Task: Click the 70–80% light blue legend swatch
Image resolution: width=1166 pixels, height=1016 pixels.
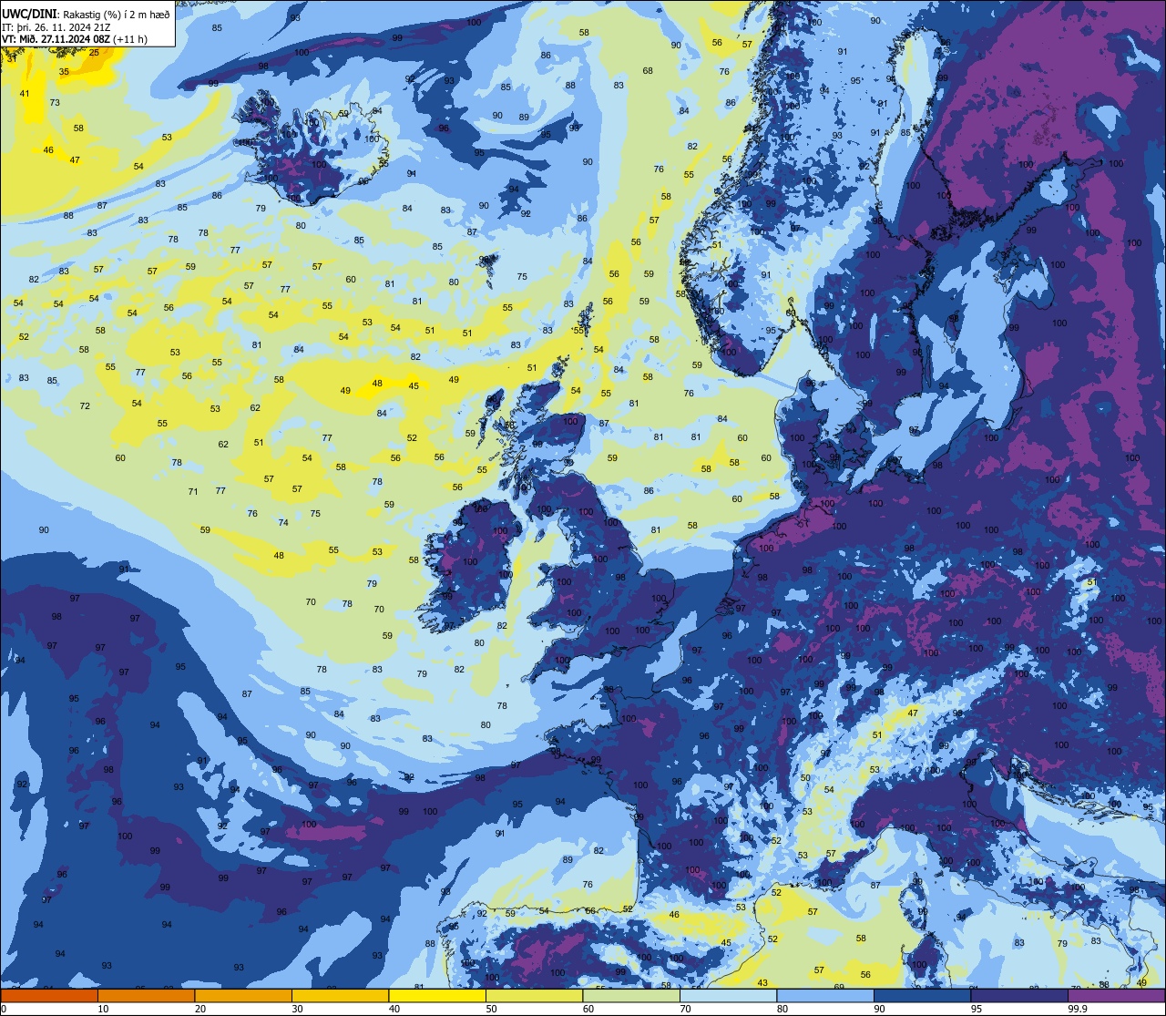Action: 728,996
